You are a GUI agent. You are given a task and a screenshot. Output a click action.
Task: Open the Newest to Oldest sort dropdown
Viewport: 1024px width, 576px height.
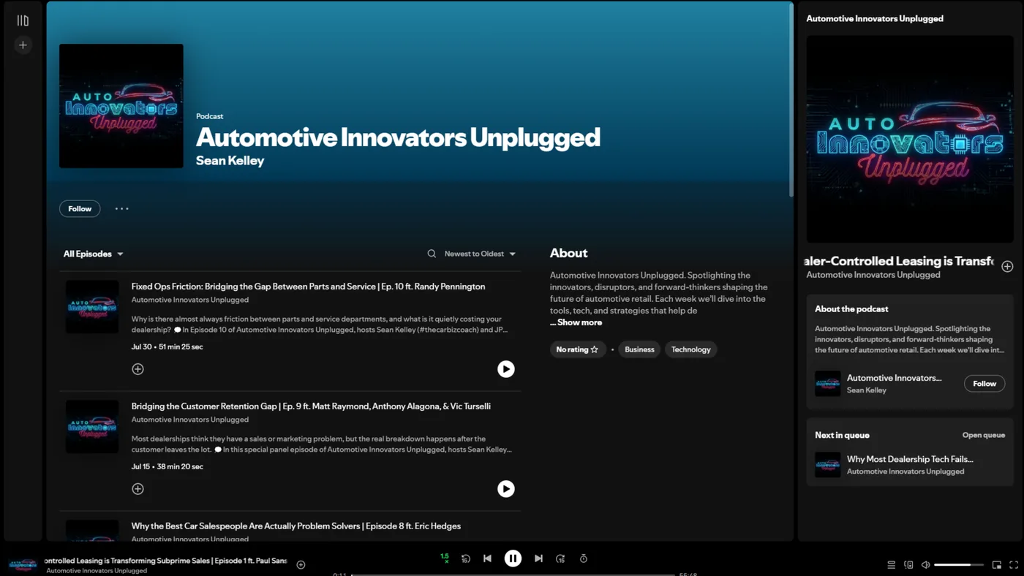pos(480,254)
